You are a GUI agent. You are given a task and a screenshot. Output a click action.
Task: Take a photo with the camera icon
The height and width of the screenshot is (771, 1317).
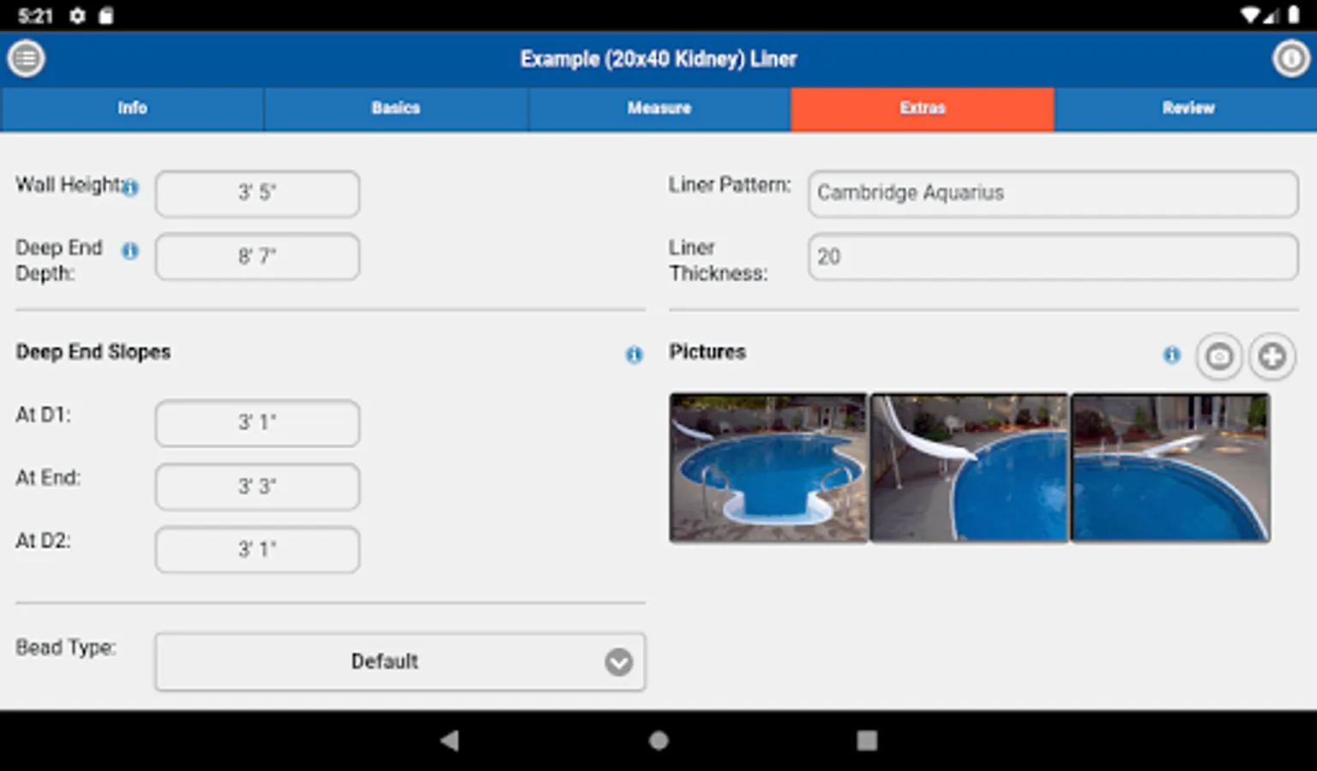(x=1219, y=356)
